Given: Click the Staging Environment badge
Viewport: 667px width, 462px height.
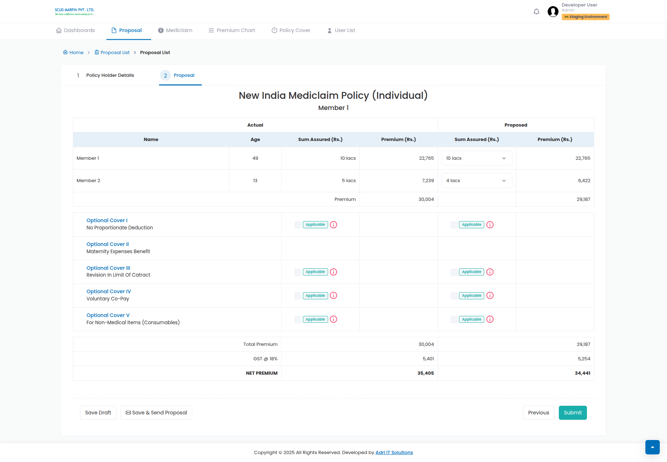Looking at the screenshot, I should [x=586, y=17].
